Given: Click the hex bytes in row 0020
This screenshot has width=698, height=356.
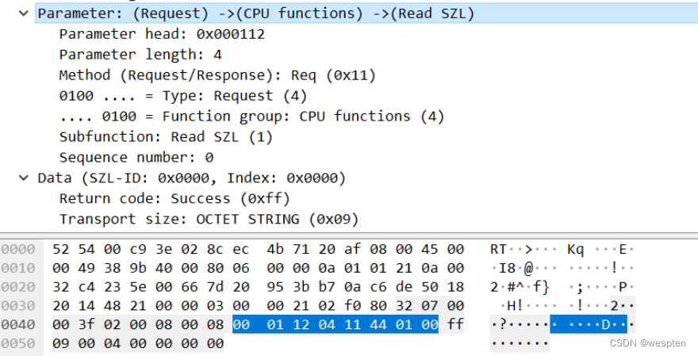Looking at the screenshot, I should tap(258, 287).
